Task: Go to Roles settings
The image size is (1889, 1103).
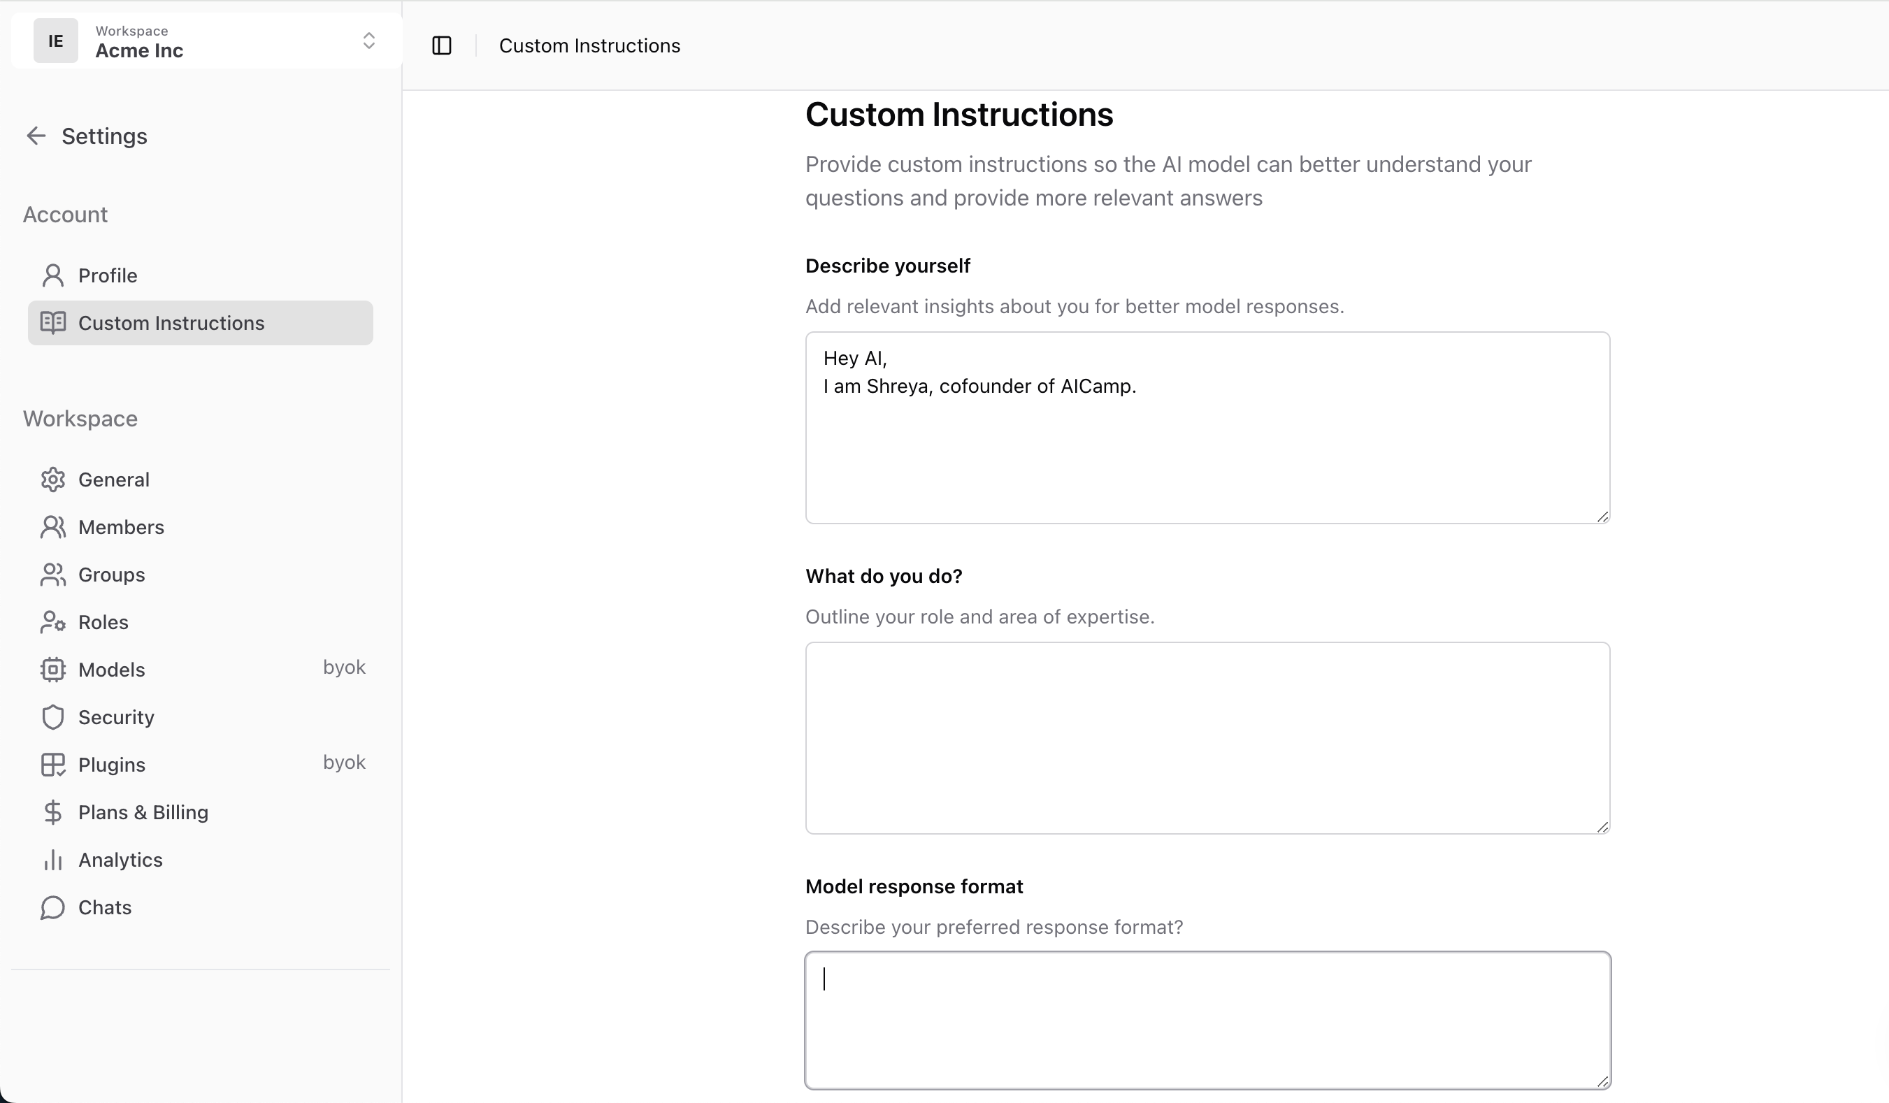Action: [x=103, y=623]
